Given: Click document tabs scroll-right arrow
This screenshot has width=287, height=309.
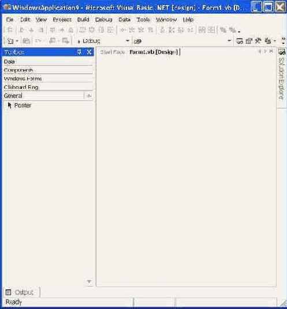Looking at the screenshot, I should [265, 51].
